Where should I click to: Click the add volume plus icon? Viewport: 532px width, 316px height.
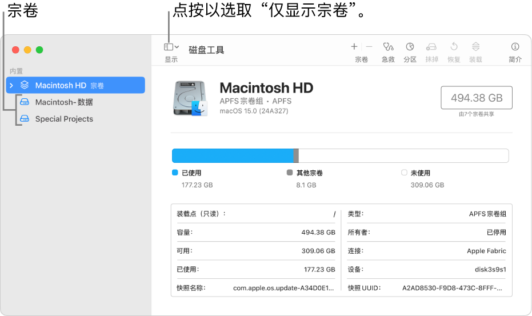coord(354,46)
